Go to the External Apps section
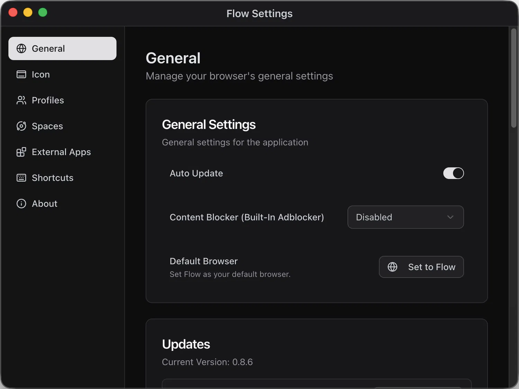 [61, 152]
